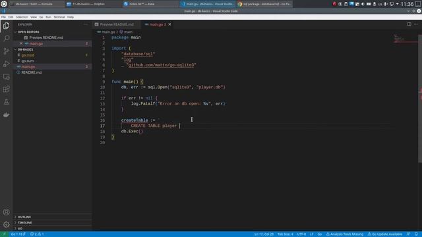Switch to Preview README.md tab
The width and height of the screenshot is (422, 237).
[117, 24]
